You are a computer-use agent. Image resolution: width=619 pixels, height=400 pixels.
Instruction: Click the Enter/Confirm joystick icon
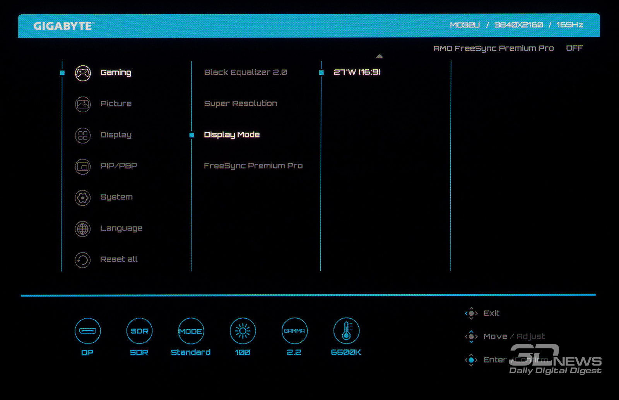tap(471, 360)
